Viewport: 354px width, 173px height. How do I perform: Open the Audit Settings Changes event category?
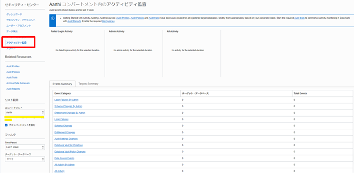pyautogui.click(x=66, y=139)
